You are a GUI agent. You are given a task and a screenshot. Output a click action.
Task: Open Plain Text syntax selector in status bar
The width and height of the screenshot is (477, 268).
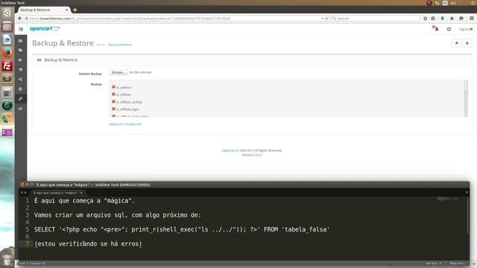click(x=457, y=264)
